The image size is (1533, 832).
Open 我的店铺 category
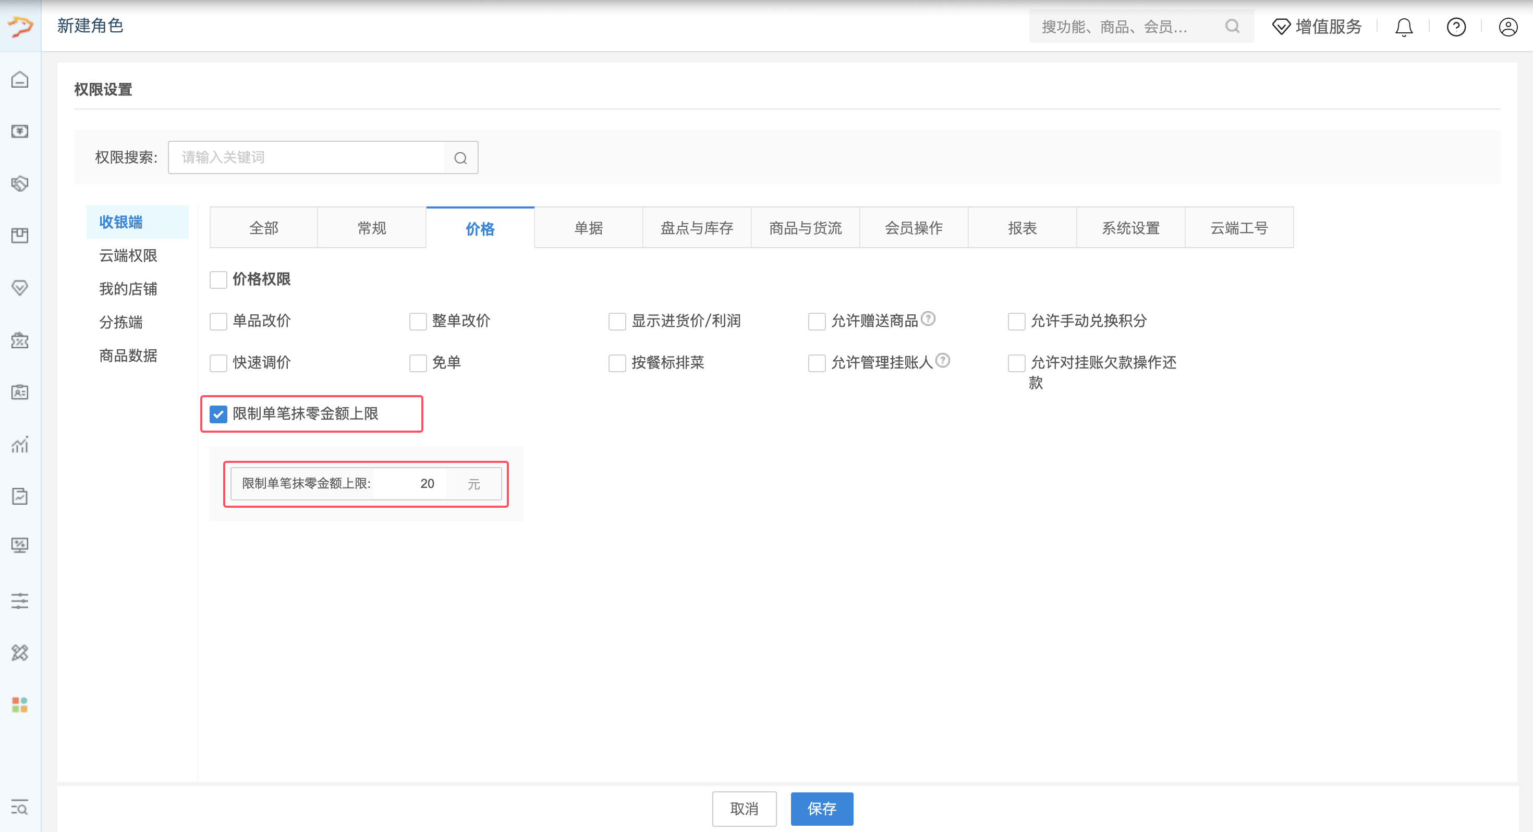coord(128,289)
